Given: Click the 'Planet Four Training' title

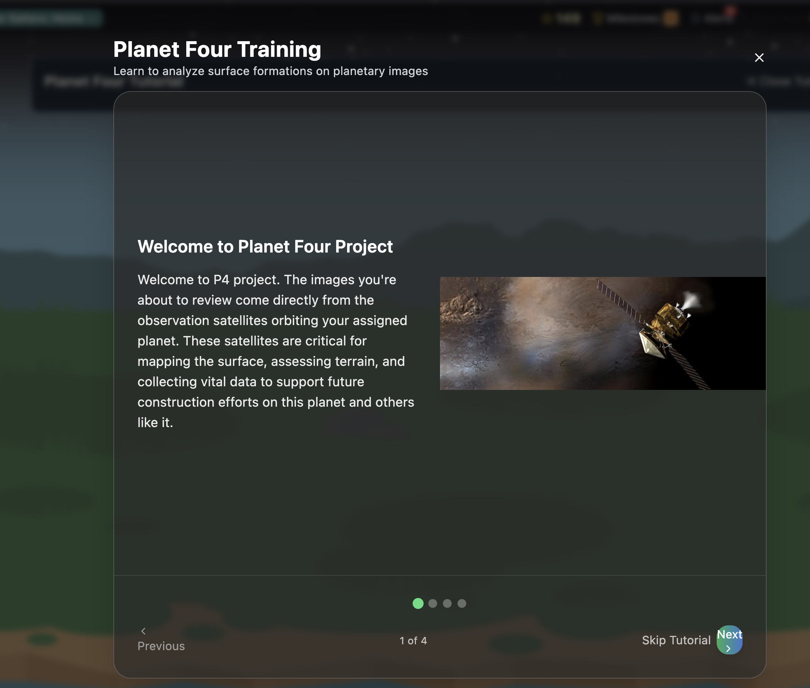Looking at the screenshot, I should point(217,50).
